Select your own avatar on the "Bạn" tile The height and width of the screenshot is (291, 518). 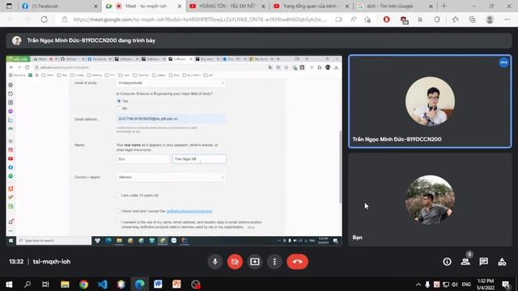(x=430, y=200)
